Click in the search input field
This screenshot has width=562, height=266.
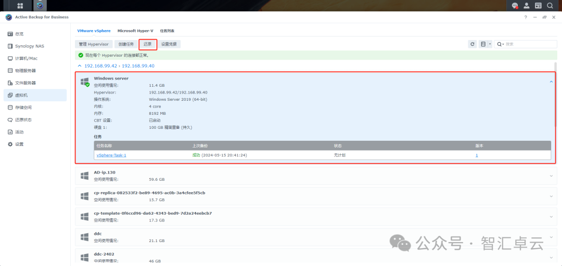pos(530,44)
